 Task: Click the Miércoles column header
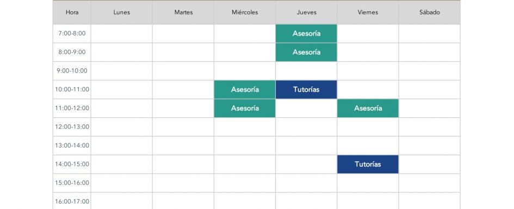[x=245, y=12]
